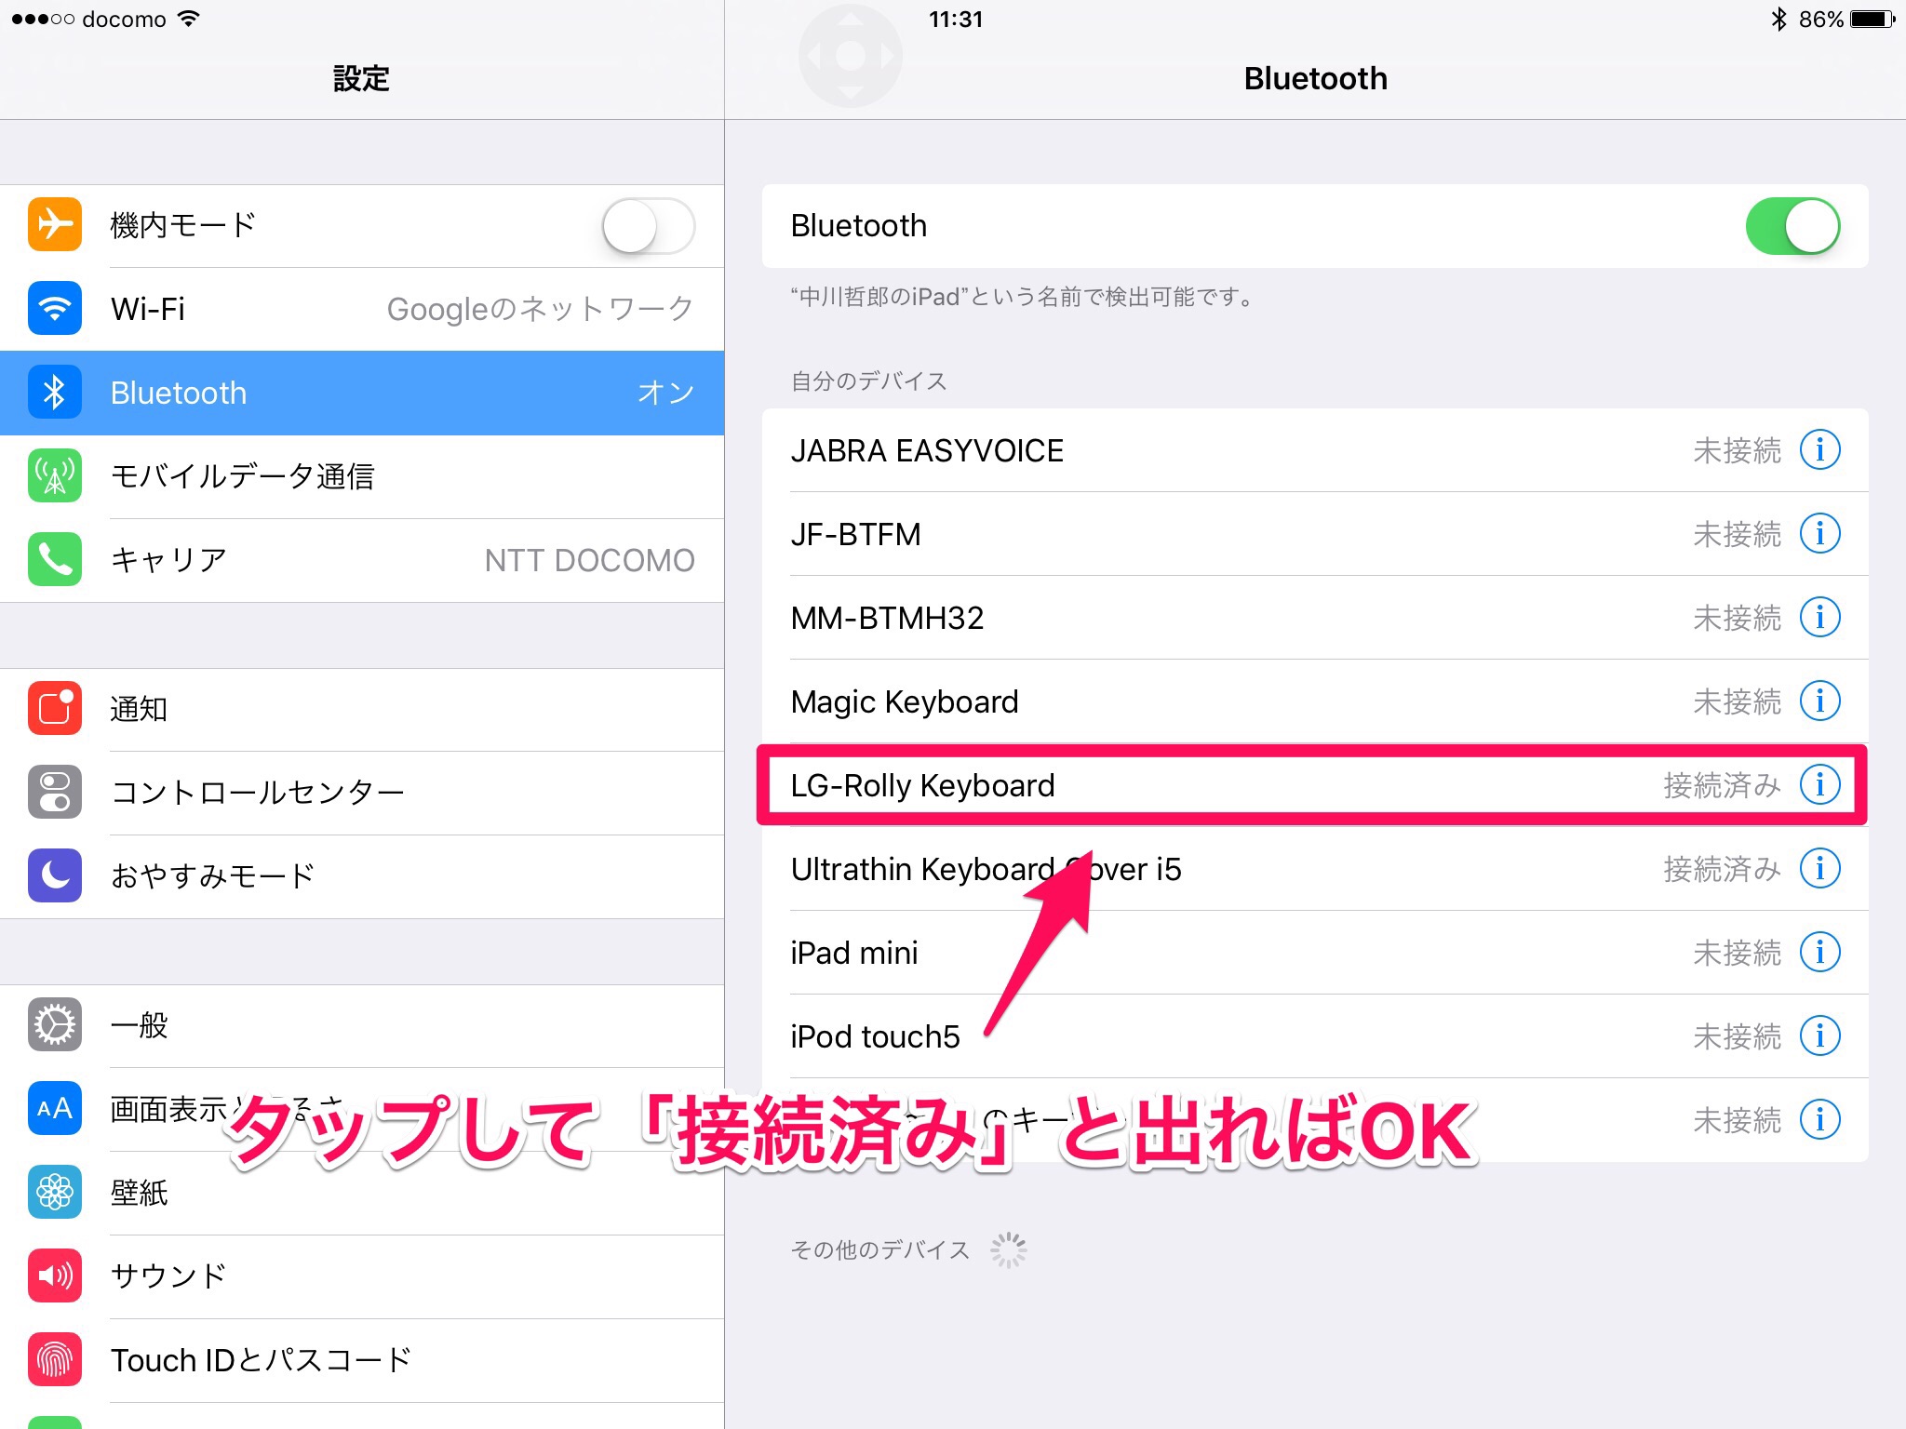Enable the 機内モード airplane switch
The height and width of the screenshot is (1429, 1906).
coord(648,226)
